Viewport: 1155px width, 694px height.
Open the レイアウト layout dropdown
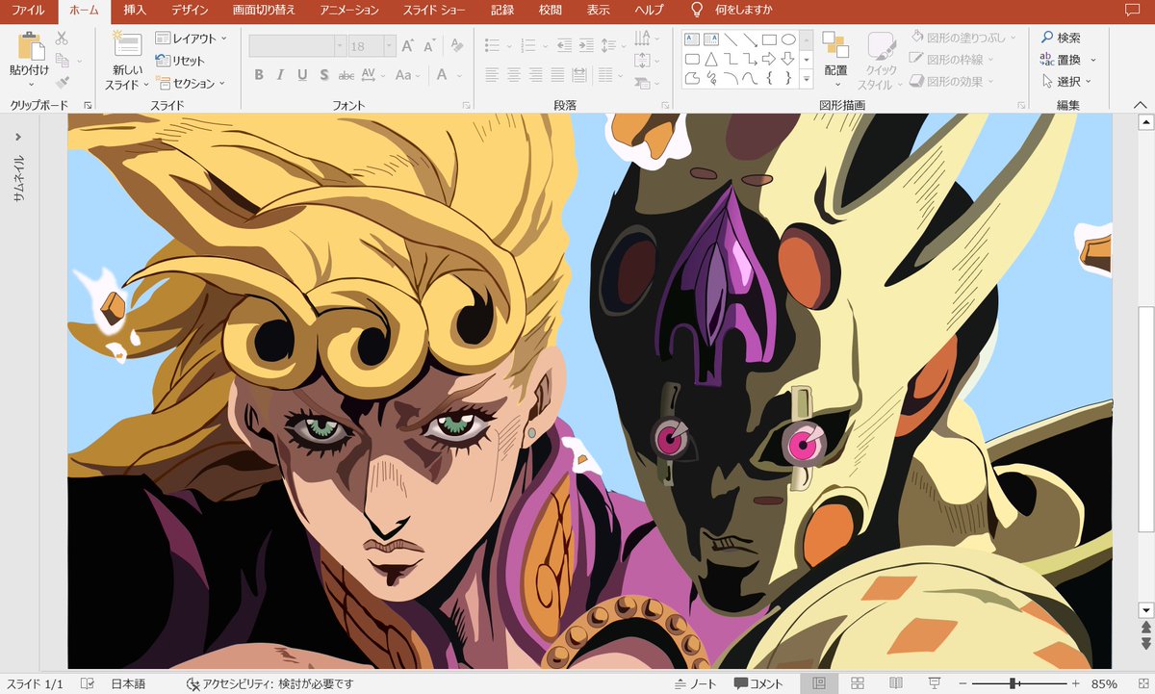tap(192, 39)
